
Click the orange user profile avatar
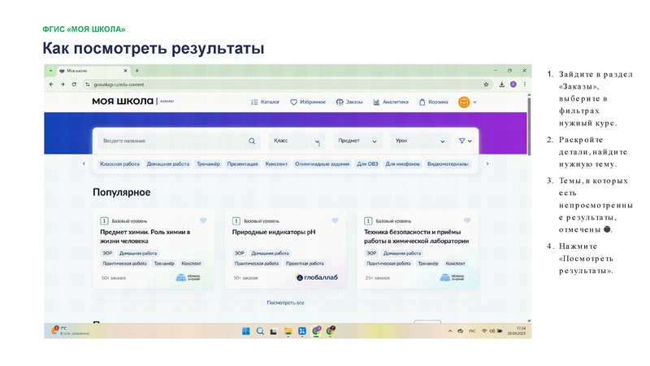[x=464, y=102]
